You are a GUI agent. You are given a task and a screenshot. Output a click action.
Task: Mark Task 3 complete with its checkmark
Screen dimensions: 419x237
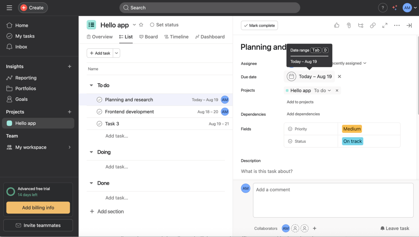click(x=99, y=124)
